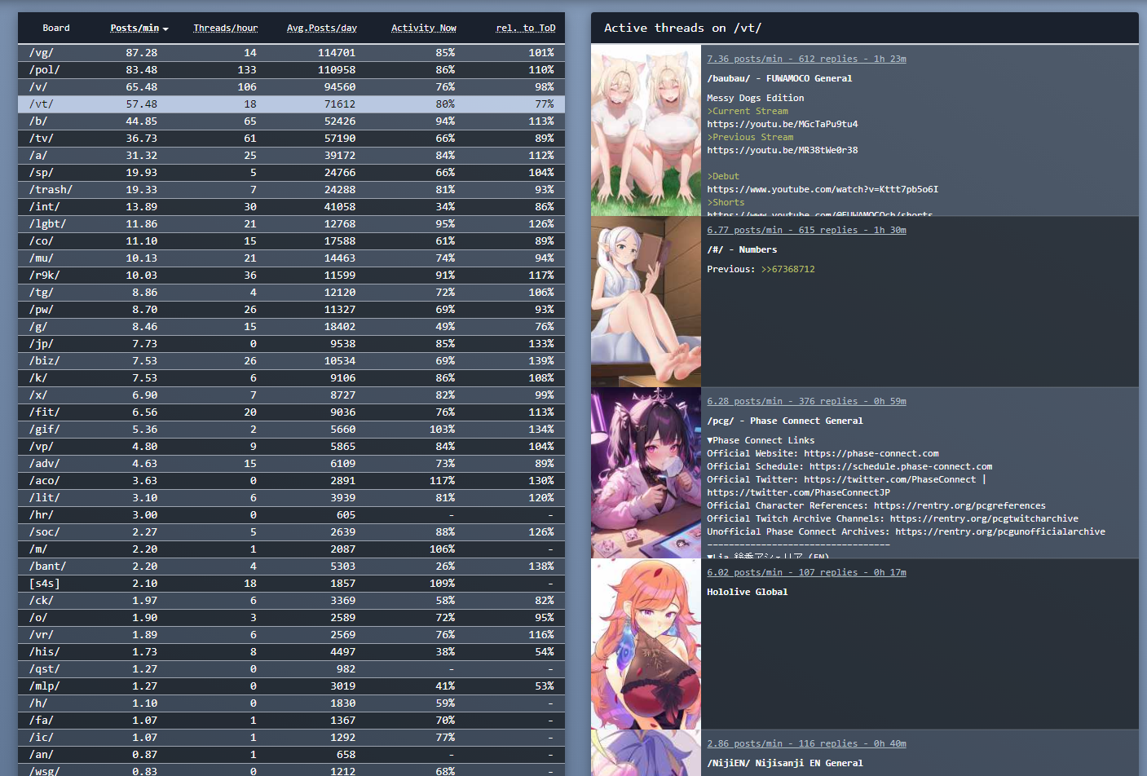Open the 2.86 posts/min 116 replies thread link
Viewport: 1147px width, 776px height.
[x=806, y=743]
